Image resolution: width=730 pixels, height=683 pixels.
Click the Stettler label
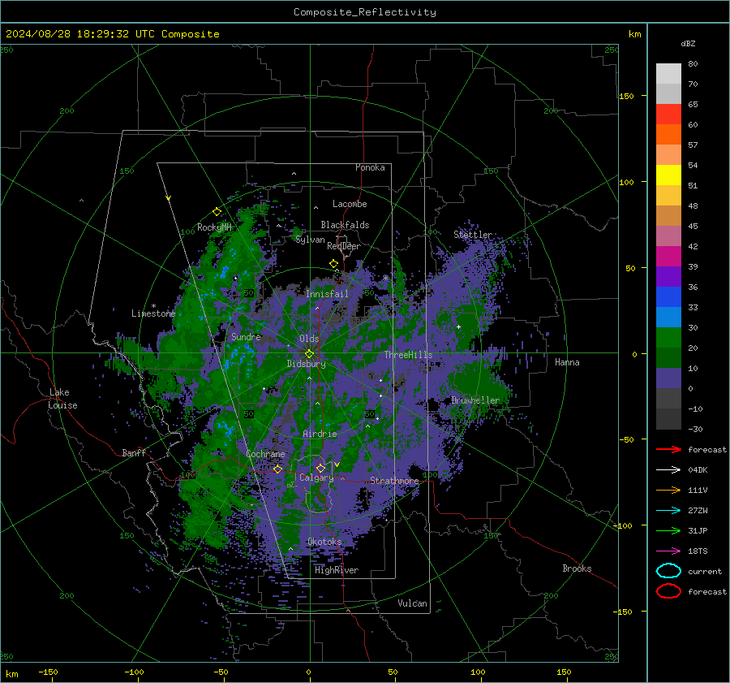[473, 235]
